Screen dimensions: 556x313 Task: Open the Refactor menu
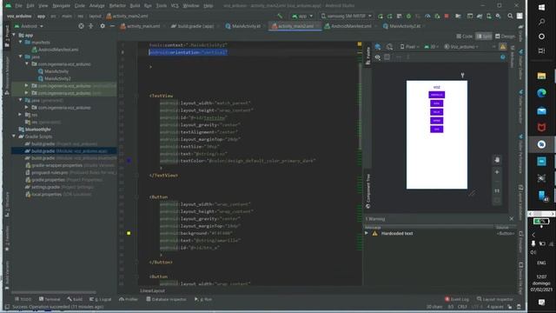[117, 6]
